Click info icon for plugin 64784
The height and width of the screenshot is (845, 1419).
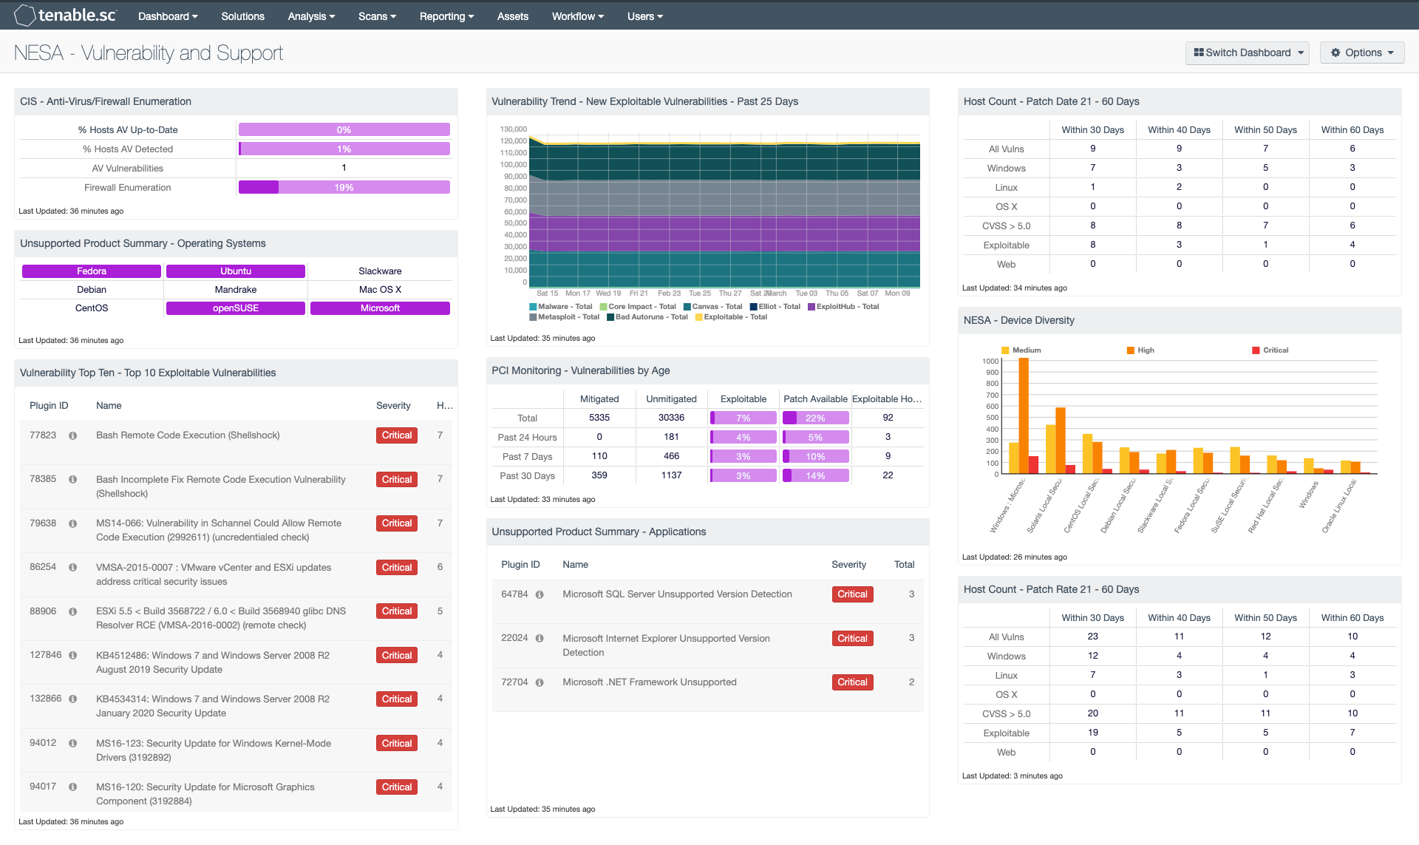coord(540,594)
